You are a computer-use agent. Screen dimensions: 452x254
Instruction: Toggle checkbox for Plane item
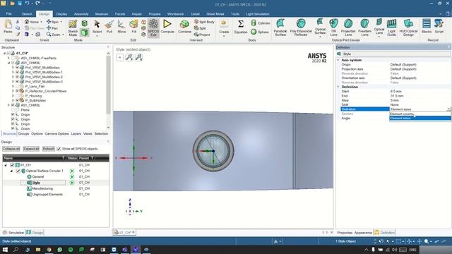(x=13, y=110)
